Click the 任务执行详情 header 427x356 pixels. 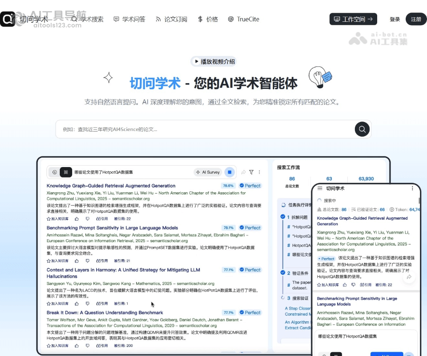297,205
